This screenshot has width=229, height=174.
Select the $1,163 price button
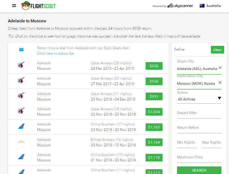(154, 127)
